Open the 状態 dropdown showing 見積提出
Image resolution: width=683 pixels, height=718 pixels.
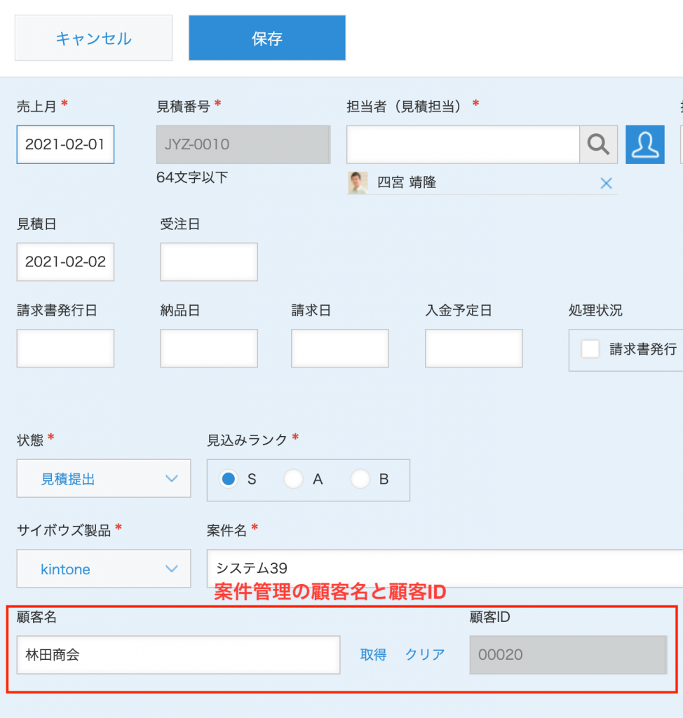pyautogui.click(x=104, y=478)
